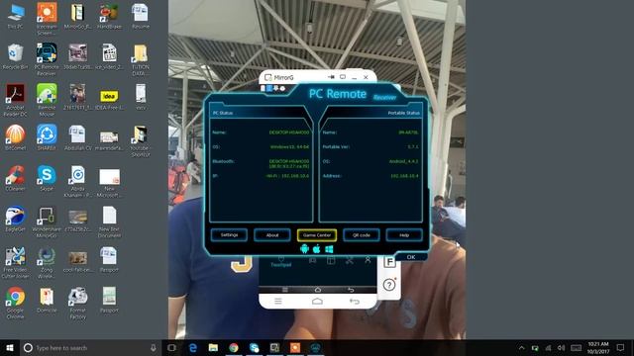Click the Android platform icon in PC Remote
This screenshot has width=634, height=356.
[x=304, y=249]
